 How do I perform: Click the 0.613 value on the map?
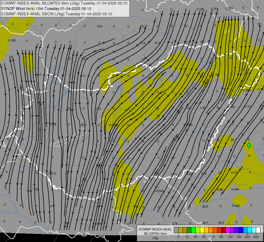(52, 173)
